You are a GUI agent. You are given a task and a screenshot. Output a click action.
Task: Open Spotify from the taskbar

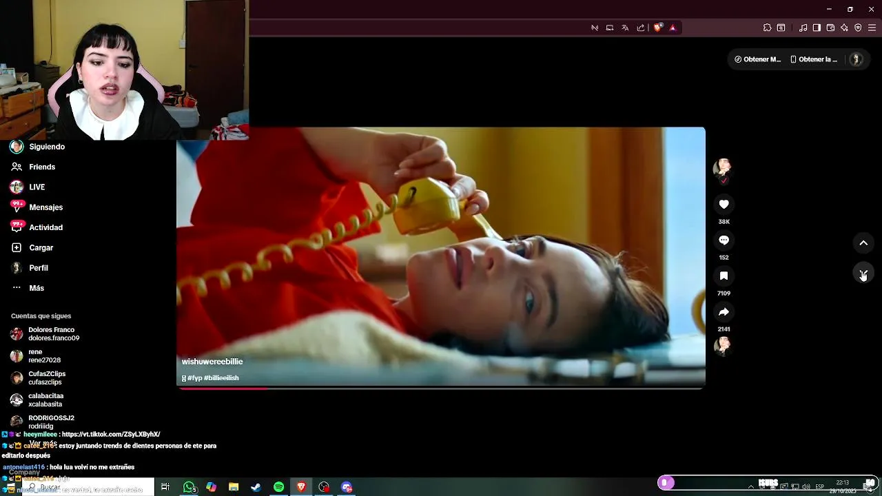click(278, 487)
